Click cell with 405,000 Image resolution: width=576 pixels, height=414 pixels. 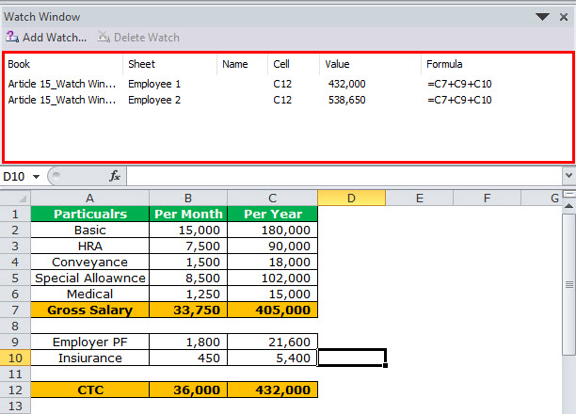coord(273,310)
